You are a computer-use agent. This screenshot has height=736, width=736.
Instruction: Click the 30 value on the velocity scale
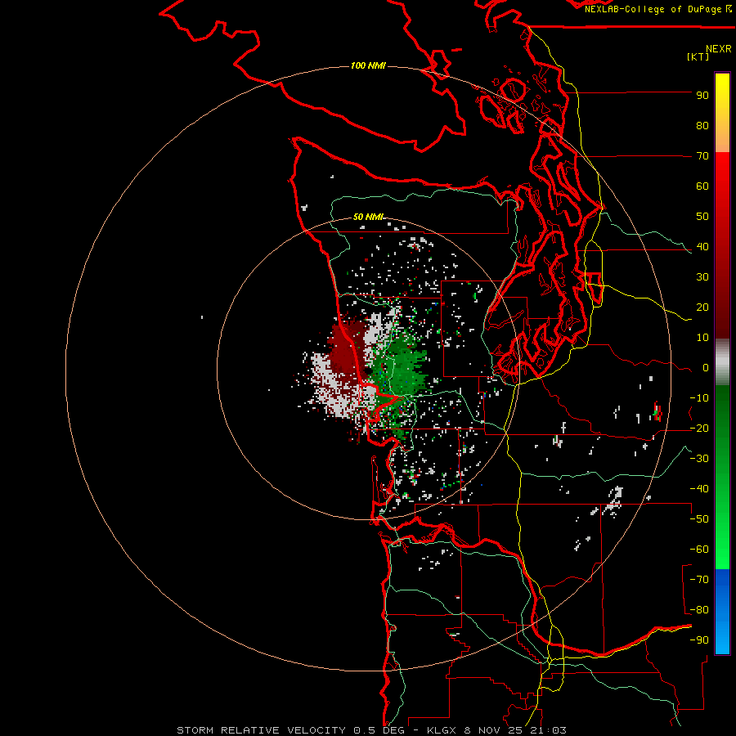pos(702,277)
